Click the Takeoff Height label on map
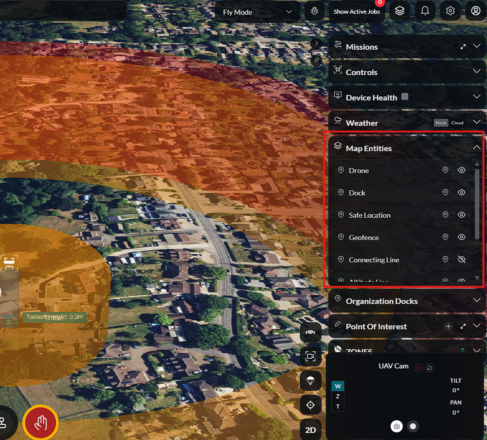 (x=54, y=317)
